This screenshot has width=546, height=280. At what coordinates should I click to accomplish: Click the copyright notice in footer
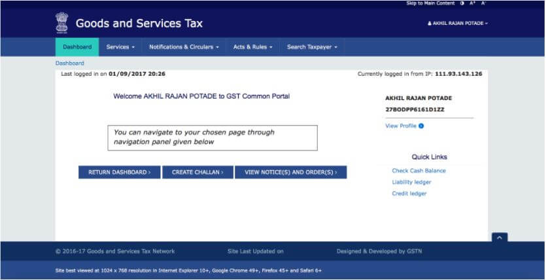tap(115, 251)
